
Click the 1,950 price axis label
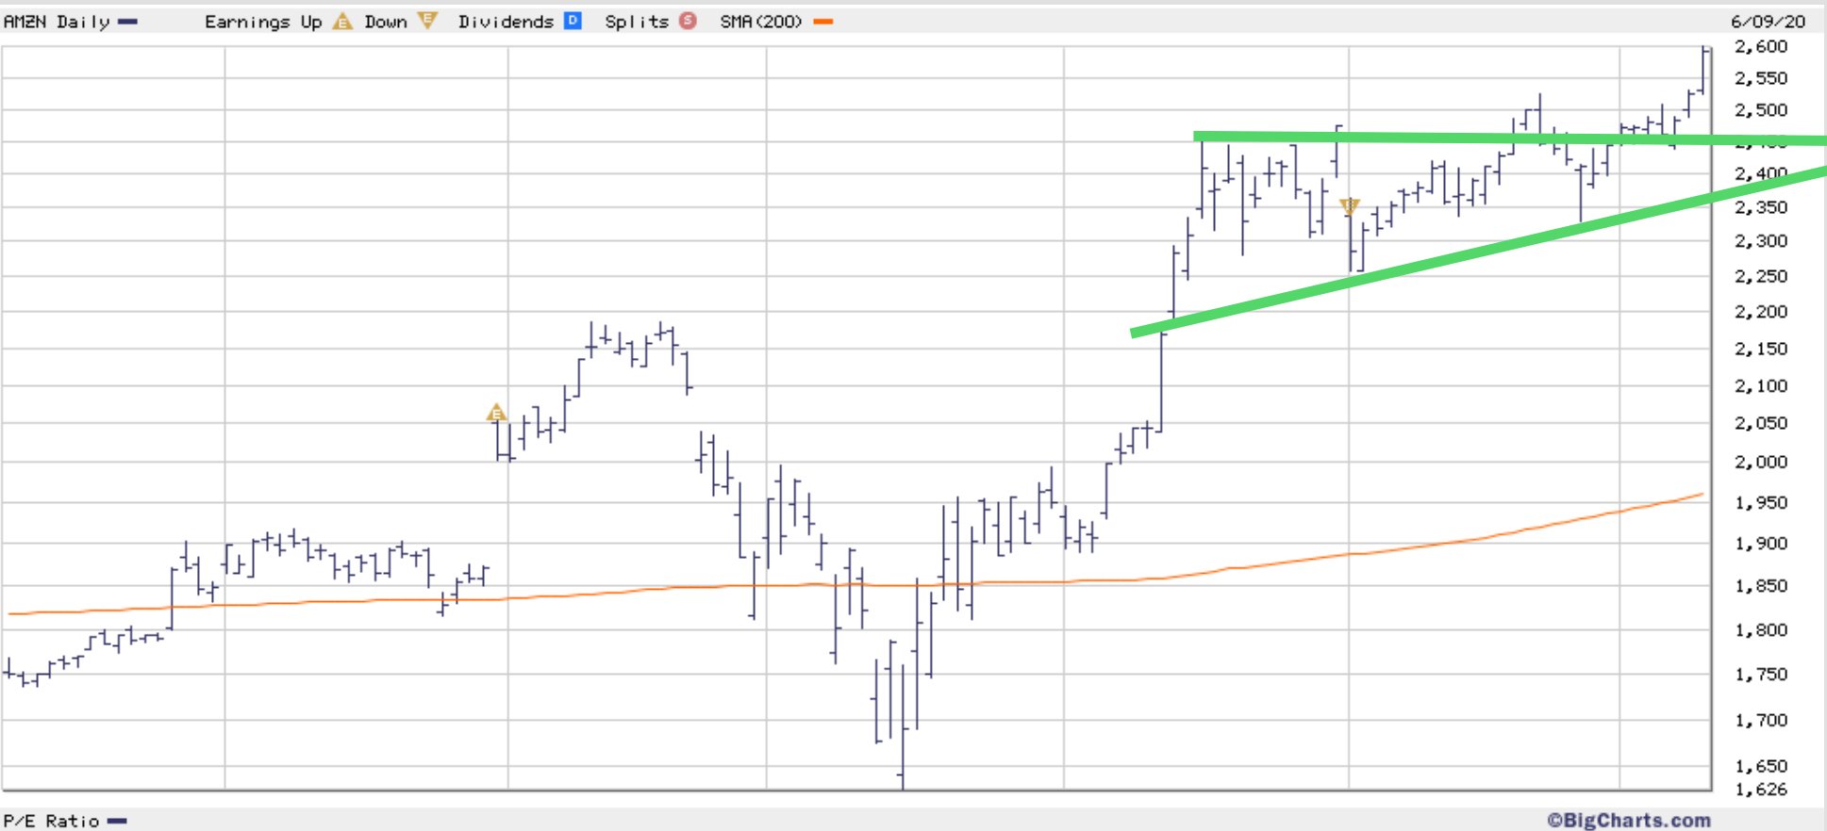click(1761, 503)
